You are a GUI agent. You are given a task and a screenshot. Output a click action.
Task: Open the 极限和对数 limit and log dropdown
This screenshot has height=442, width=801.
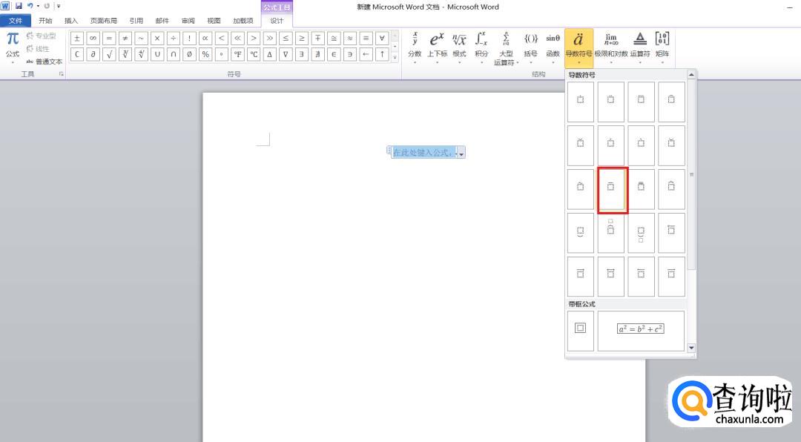coord(611,47)
